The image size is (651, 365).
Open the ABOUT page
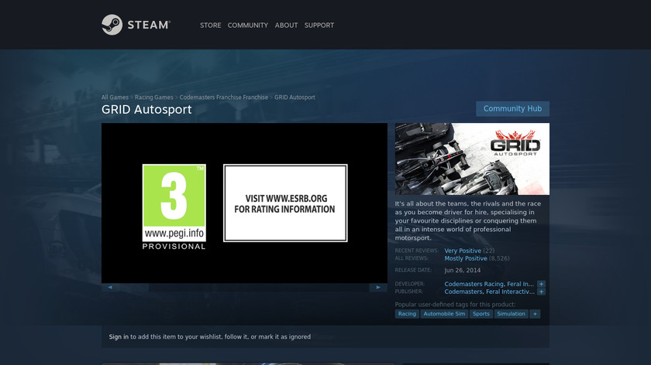[286, 26]
